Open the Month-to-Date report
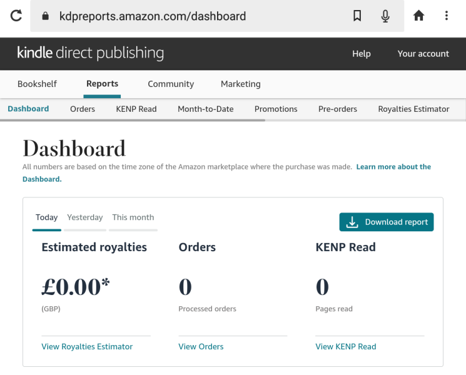 (206, 109)
